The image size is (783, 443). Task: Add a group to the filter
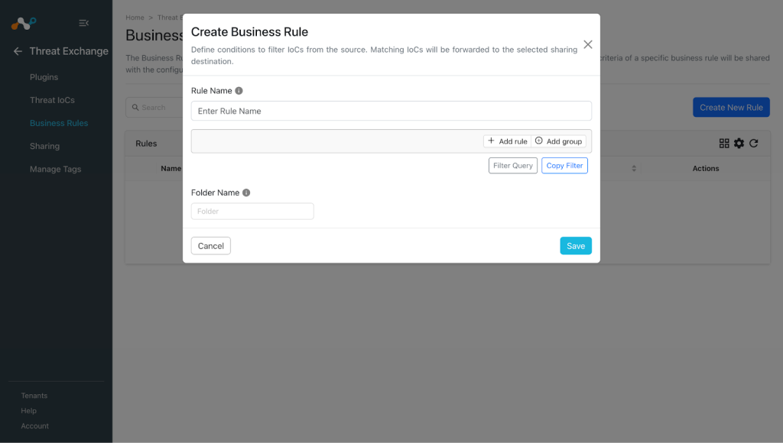tap(558, 141)
